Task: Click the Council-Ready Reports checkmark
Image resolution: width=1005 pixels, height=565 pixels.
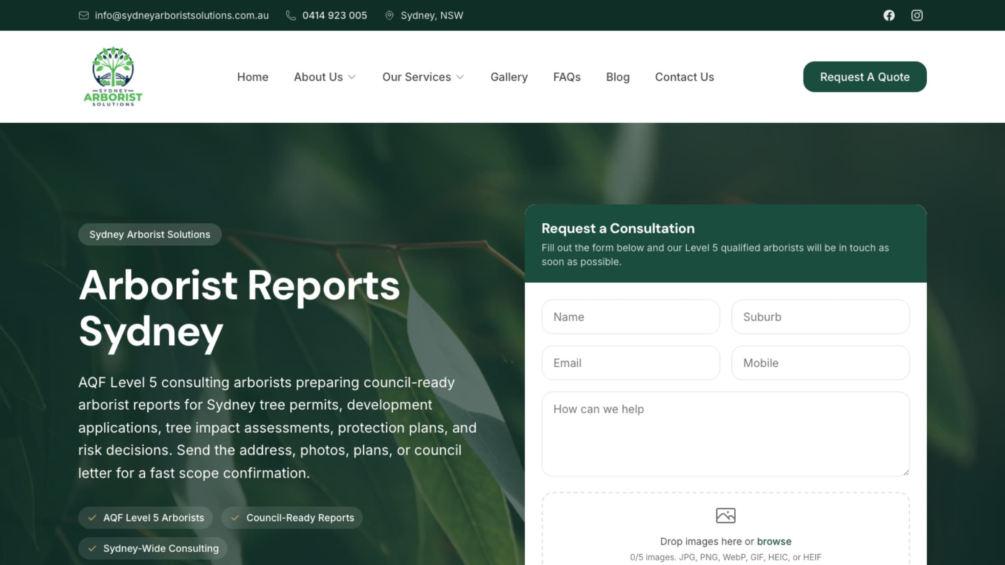Action: pos(235,518)
